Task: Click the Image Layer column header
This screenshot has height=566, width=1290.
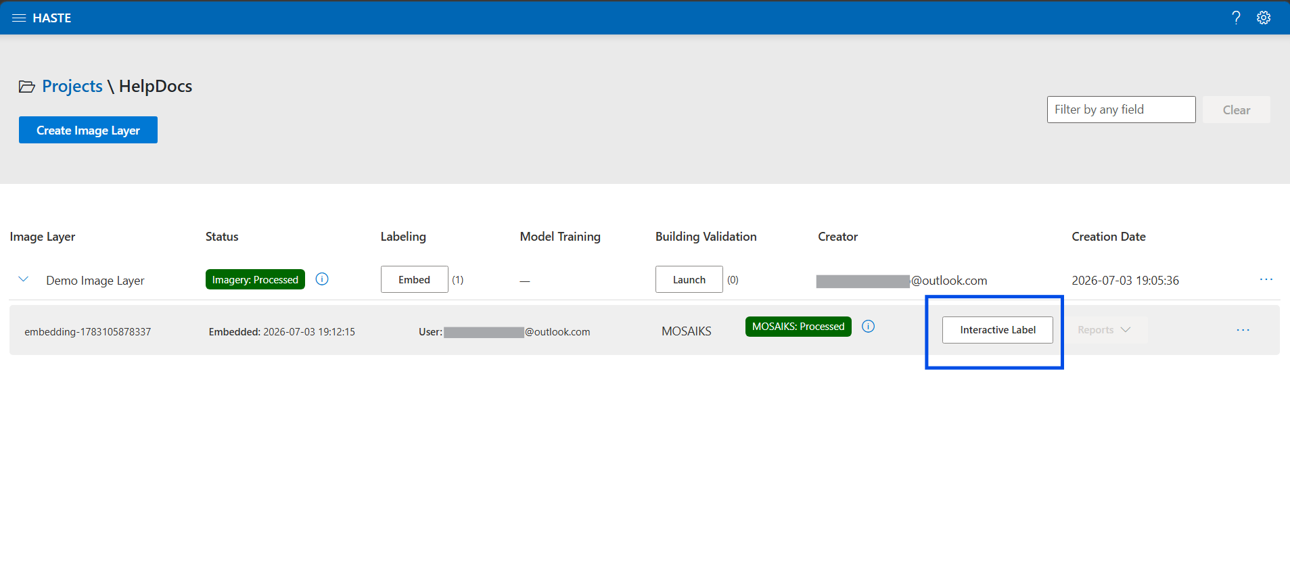Action: (43, 237)
